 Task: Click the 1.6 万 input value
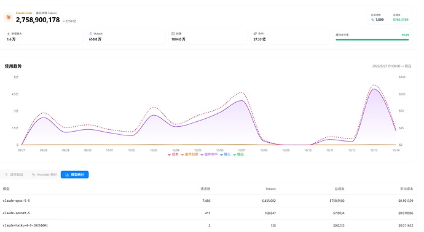(11, 39)
